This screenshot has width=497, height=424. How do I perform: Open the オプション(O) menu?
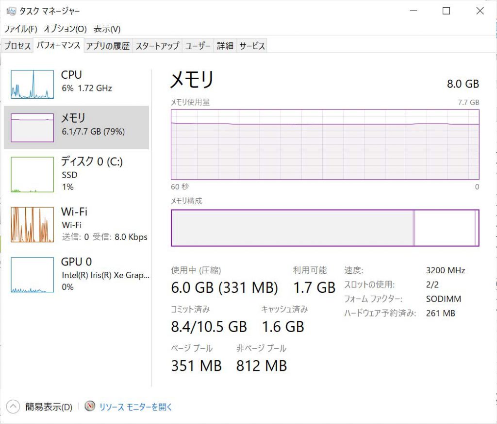click(x=65, y=29)
